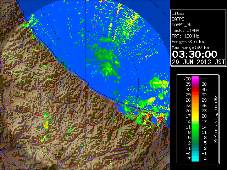Click the 'Height:3.0 km' text
Image resolution: width=227 pixels, height=170 pixels.
188,42
